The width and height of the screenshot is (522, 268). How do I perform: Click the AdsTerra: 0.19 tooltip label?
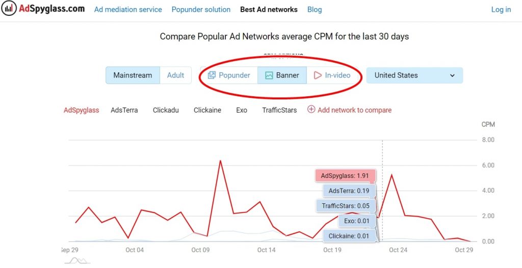pyautogui.click(x=349, y=191)
